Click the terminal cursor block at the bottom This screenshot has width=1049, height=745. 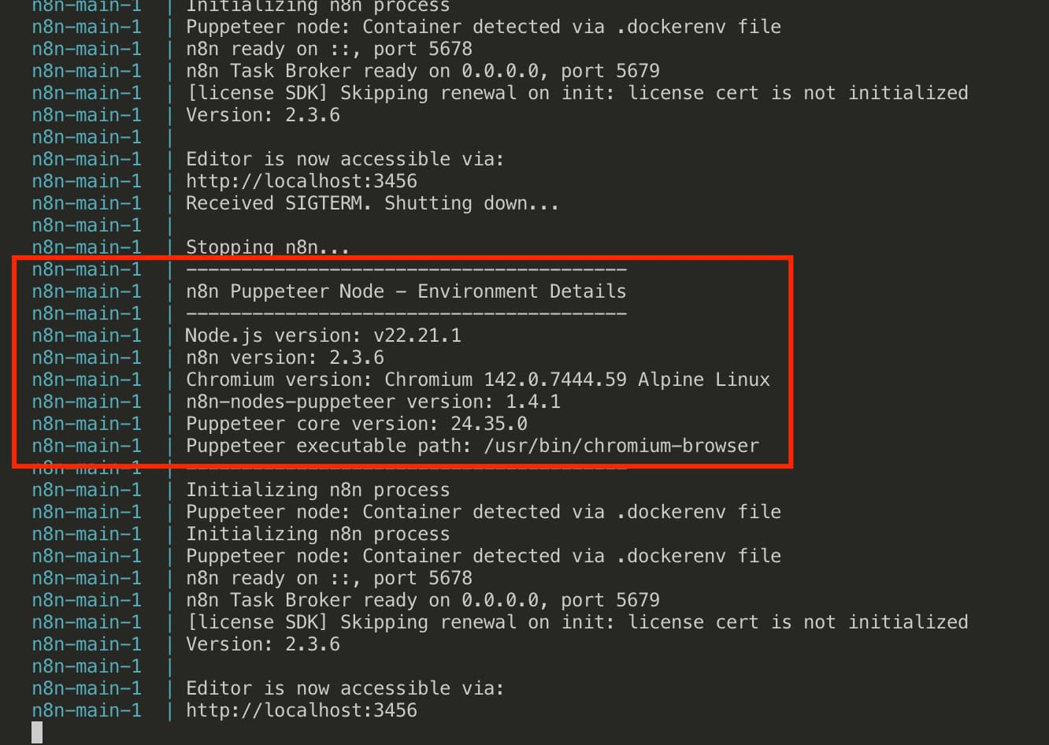pos(37,732)
